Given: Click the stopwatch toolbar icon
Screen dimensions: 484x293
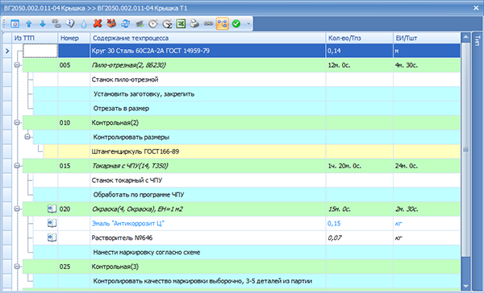Looking at the screenshot, I should (x=153, y=23).
